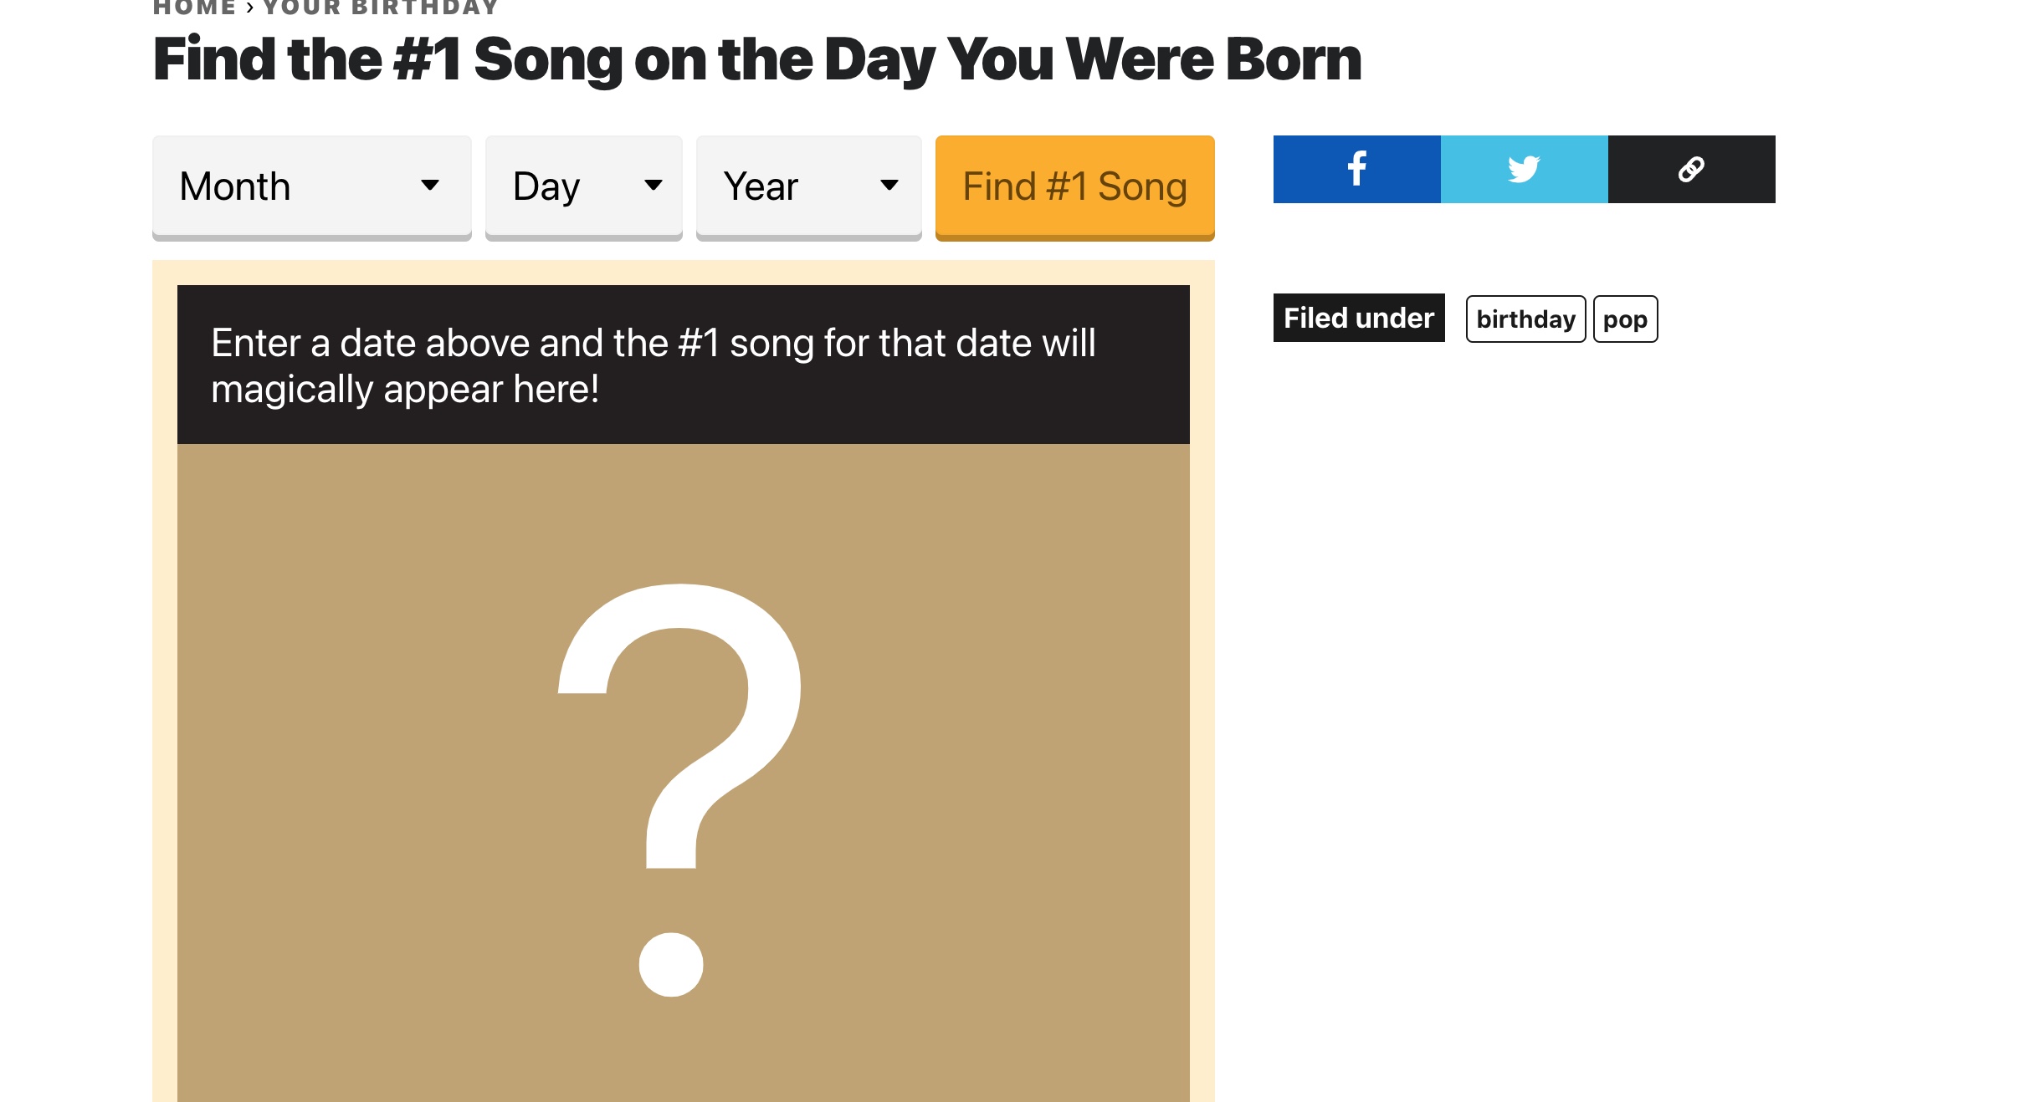Viewport: 2035px width, 1102px height.
Task: Click the 'Enter a date above' message banner
Action: 683,365
